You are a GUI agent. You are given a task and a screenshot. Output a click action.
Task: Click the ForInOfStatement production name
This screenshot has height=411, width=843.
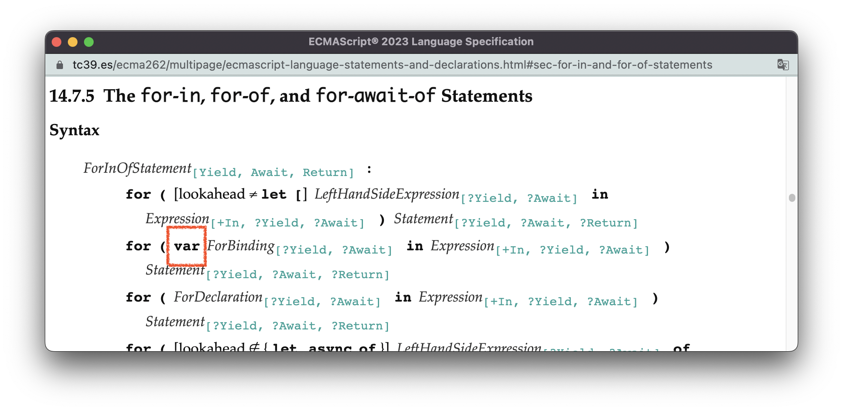[137, 168]
